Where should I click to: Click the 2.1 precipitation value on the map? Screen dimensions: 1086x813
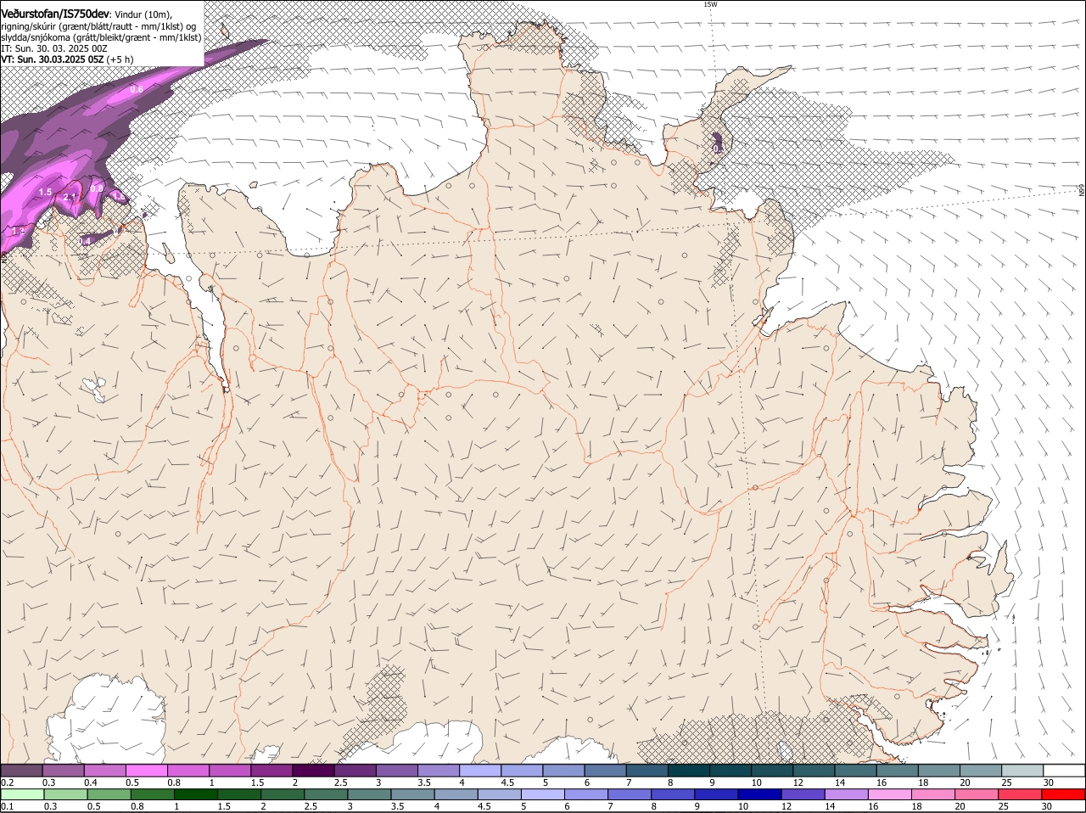point(70,198)
